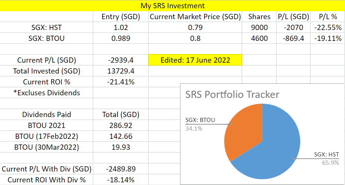Click the 19.93 dividend value cell
The image size is (345, 185).
(x=121, y=147)
